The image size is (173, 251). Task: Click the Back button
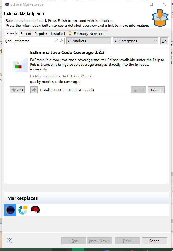click(74, 241)
